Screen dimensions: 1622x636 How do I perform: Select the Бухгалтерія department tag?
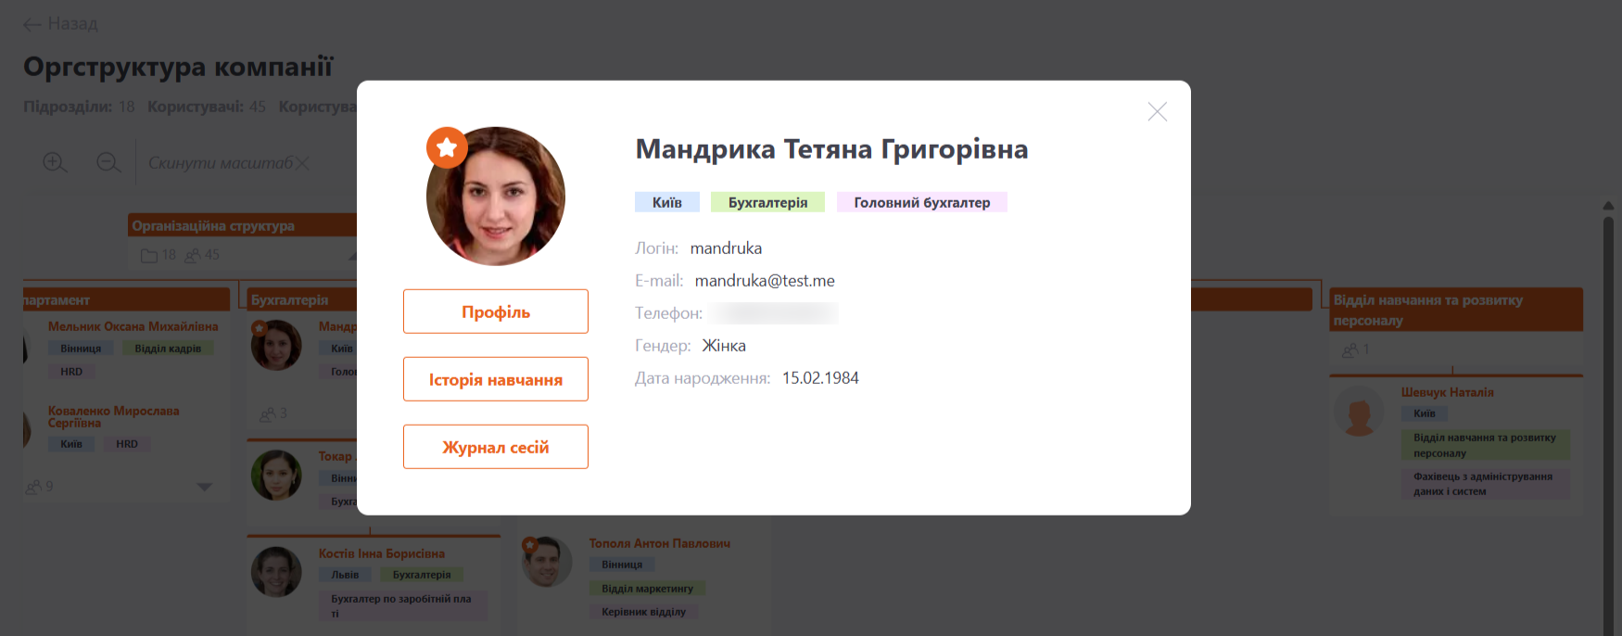tap(767, 203)
